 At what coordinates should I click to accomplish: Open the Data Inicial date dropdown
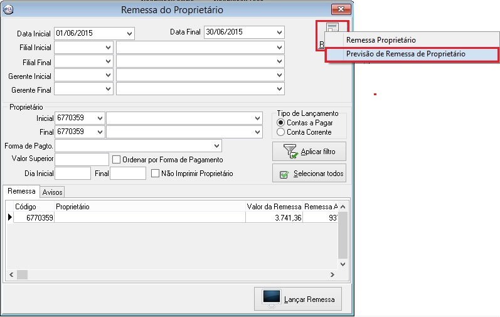tap(129, 33)
